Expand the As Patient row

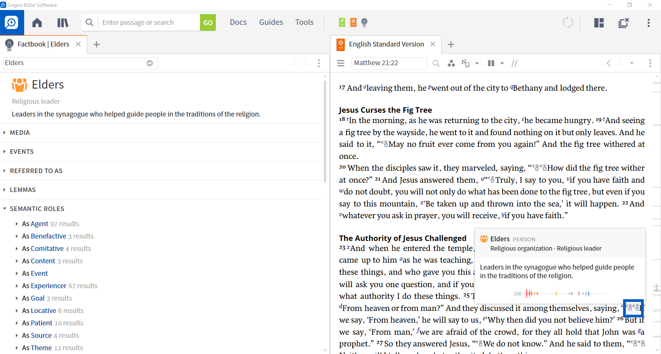(17, 323)
